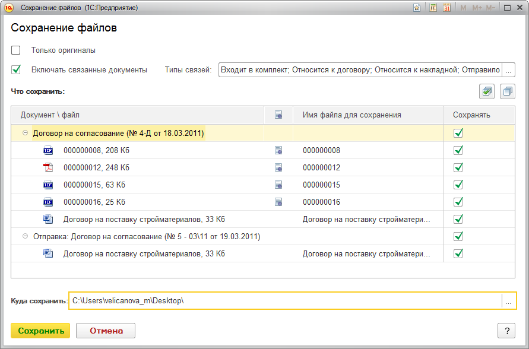Enable the Только оригиналы checkbox
This screenshot has height=349, width=529.
[15, 51]
